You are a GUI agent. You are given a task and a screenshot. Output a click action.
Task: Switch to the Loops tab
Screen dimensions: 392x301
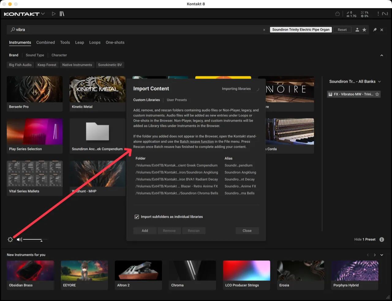point(95,43)
